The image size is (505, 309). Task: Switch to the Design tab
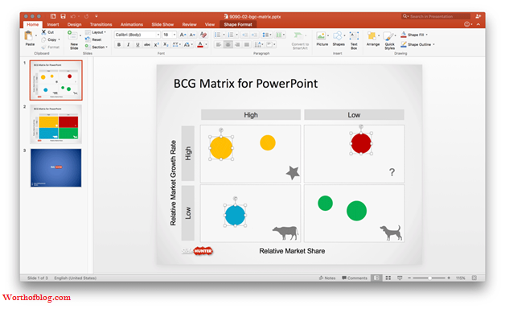75,24
